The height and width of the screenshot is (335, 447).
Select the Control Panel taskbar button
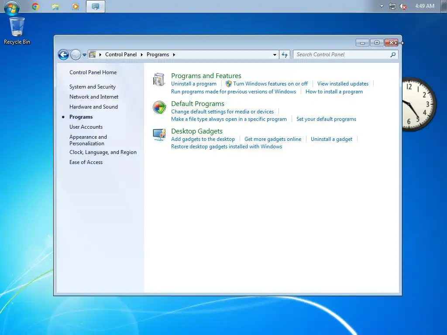click(x=96, y=6)
